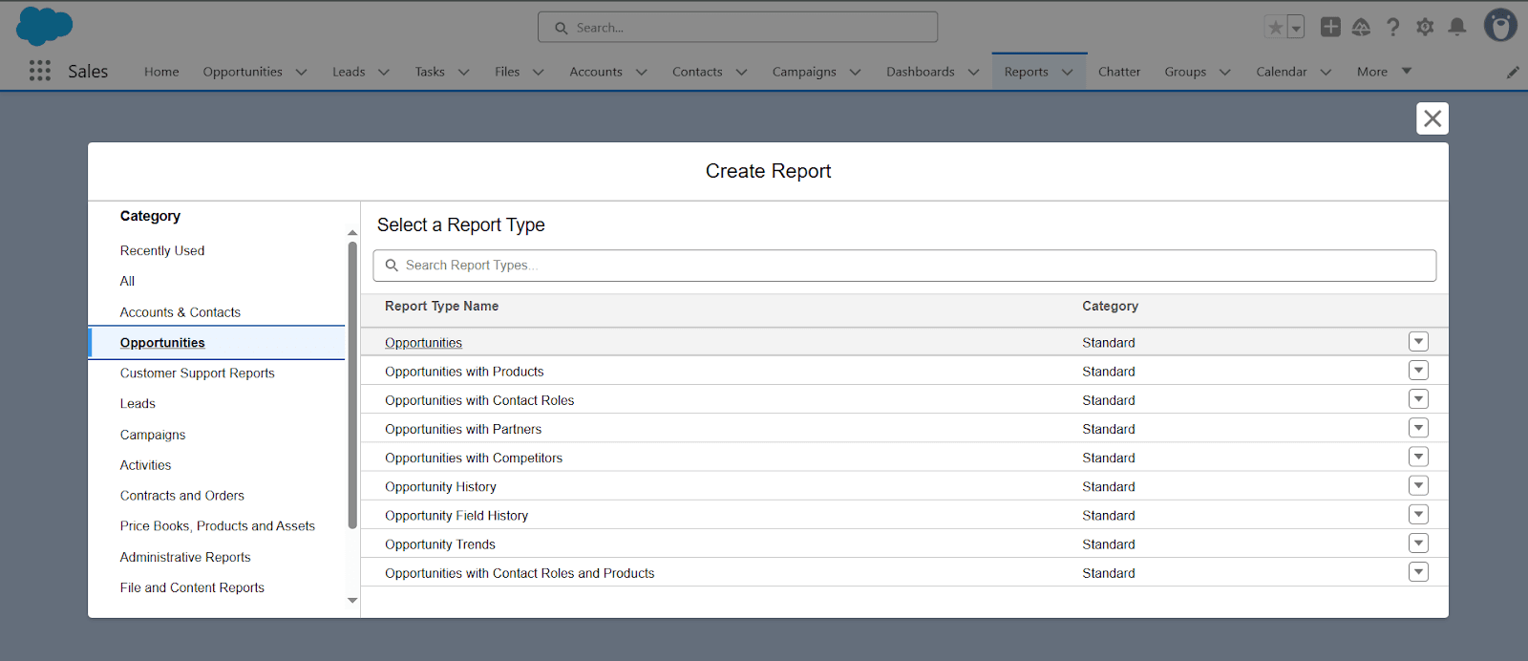Open row actions for Opportunity Trends

pyautogui.click(x=1418, y=544)
